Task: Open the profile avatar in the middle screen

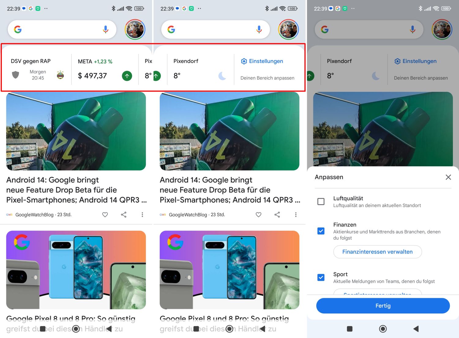Action: click(288, 29)
